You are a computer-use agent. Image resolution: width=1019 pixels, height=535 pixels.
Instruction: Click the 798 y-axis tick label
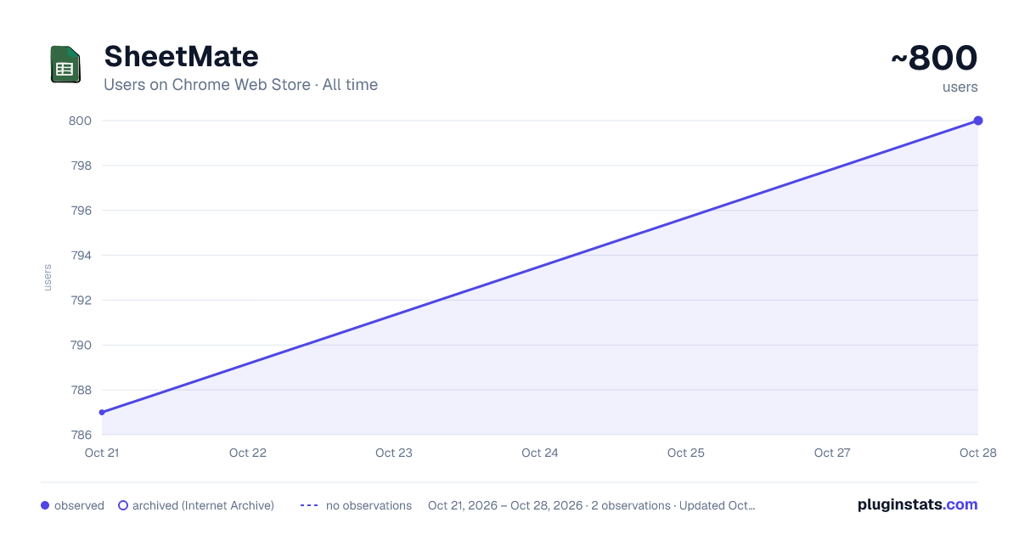pos(80,166)
